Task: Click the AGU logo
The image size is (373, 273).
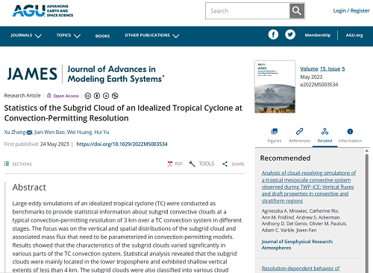Action: [43, 10]
